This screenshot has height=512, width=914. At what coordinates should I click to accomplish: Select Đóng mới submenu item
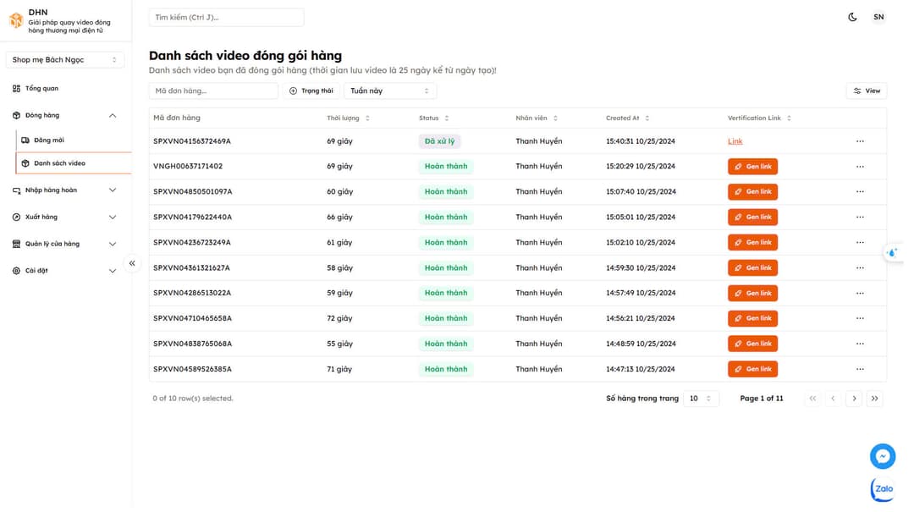tap(50, 141)
